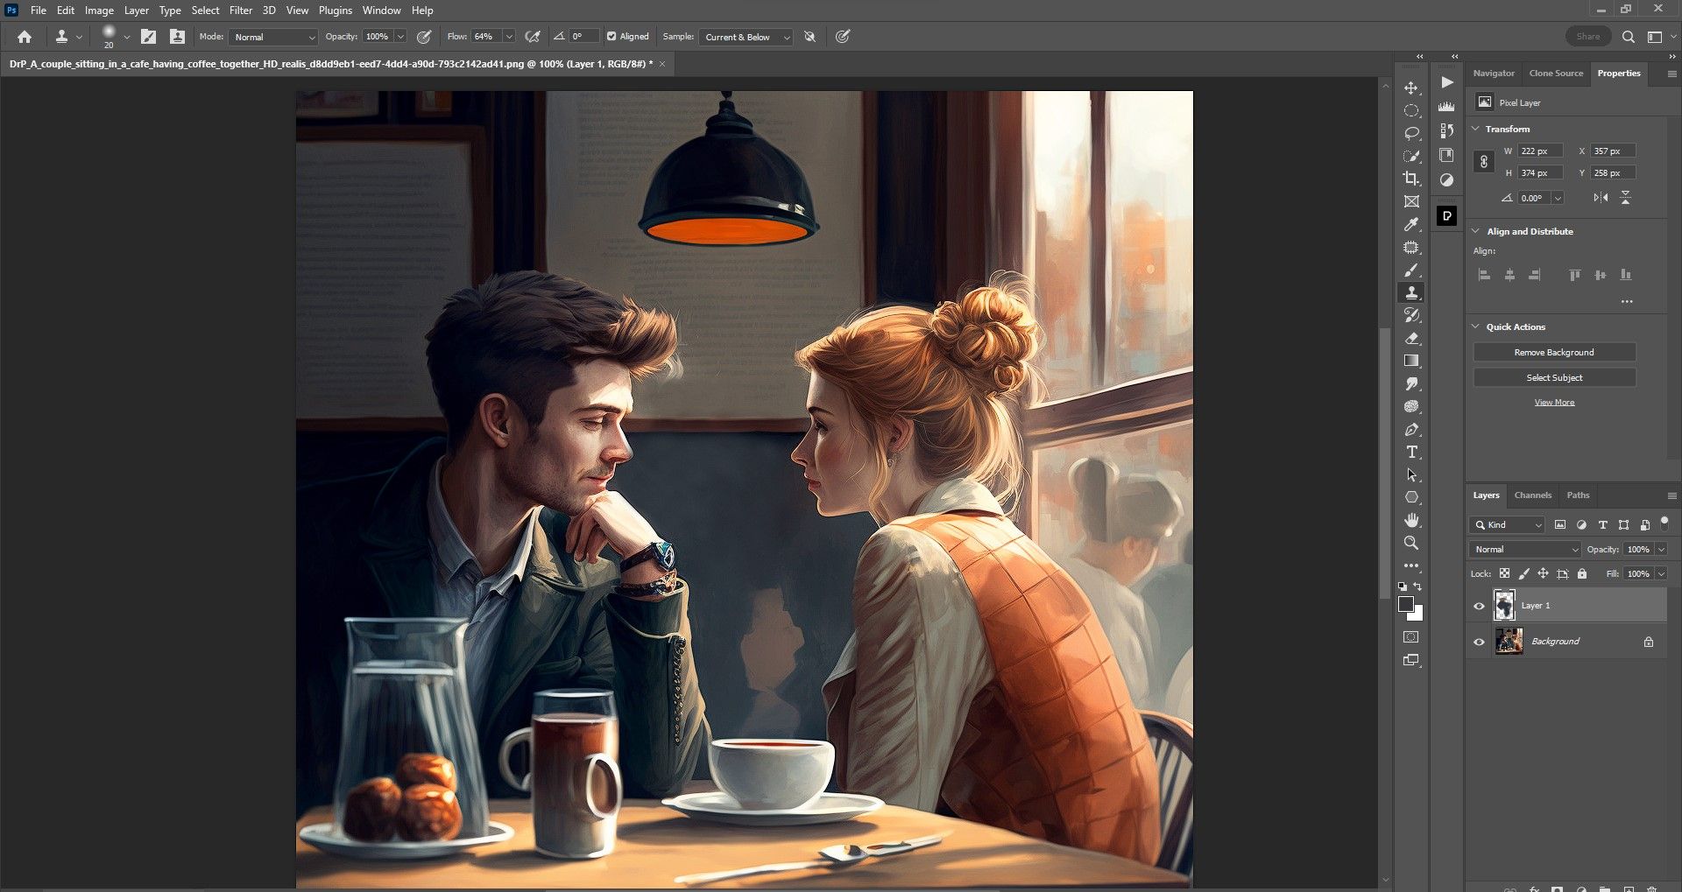Select the Move tool

pyautogui.click(x=1411, y=88)
